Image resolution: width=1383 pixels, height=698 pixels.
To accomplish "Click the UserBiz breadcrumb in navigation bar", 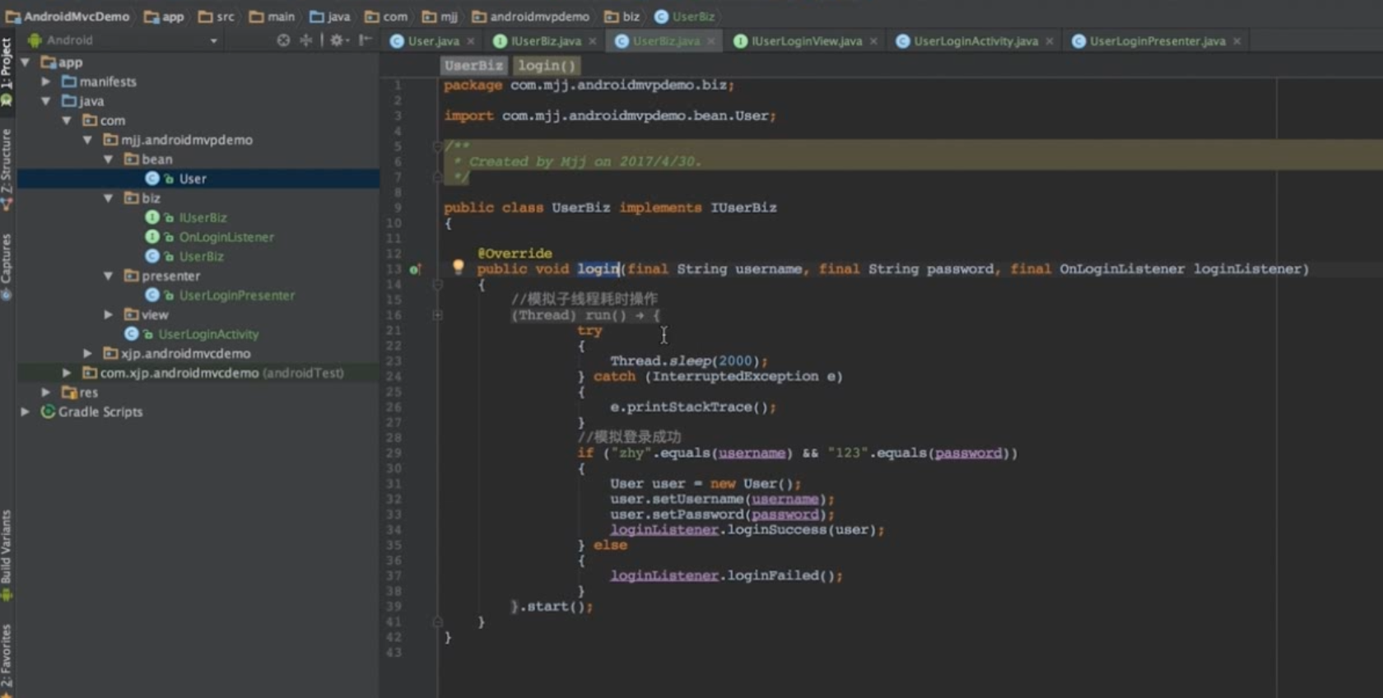I will [685, 16].
